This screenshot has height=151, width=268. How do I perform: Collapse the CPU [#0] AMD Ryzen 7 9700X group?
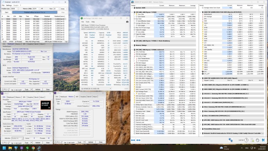pos(132,12)
